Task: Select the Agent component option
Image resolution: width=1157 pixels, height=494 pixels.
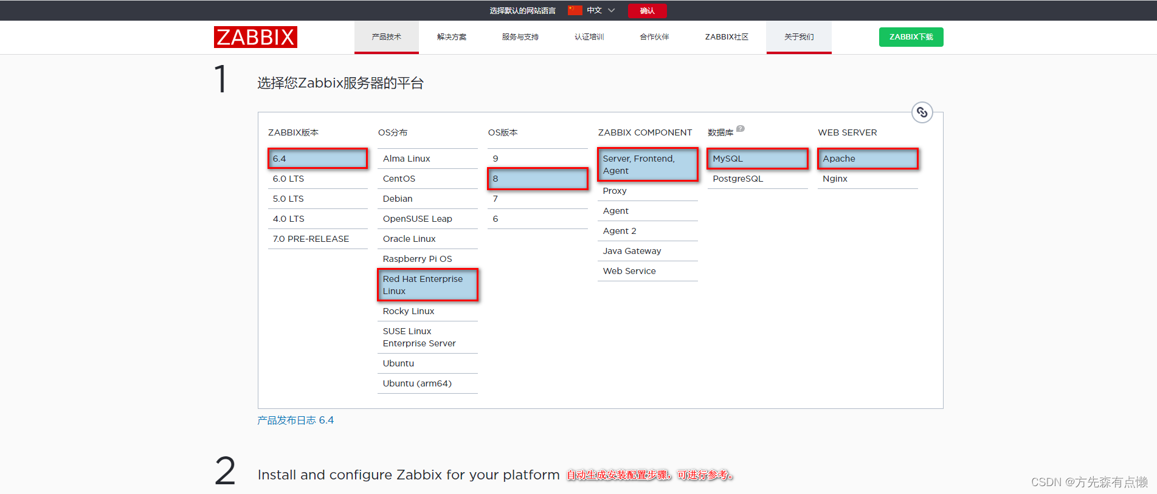Action: (648, 211)
